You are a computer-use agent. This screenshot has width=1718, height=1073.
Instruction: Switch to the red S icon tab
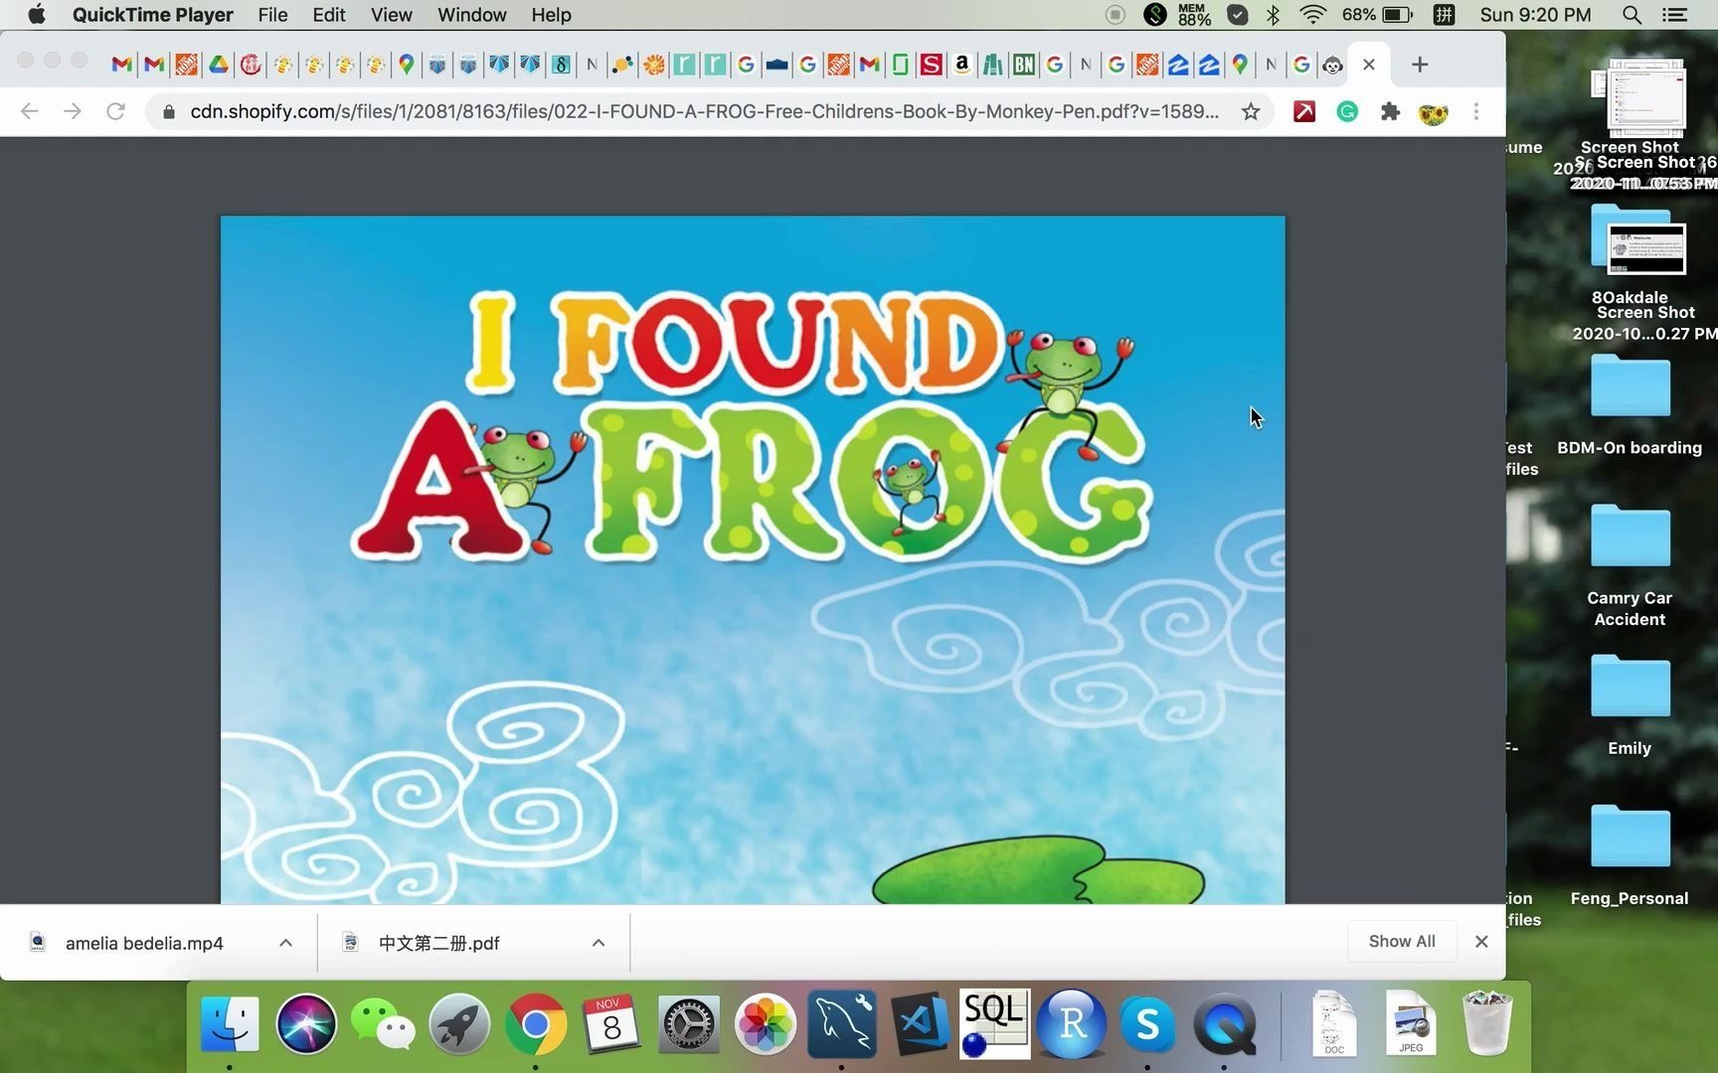tap(931, 65)
